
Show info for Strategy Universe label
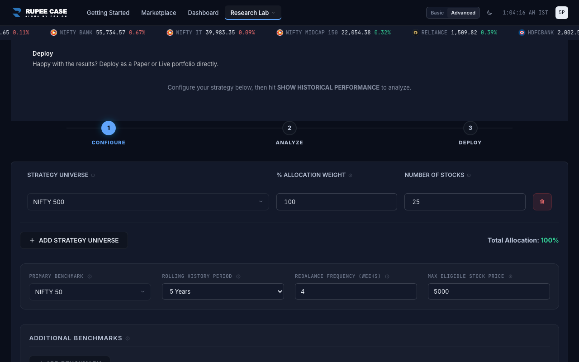coord(93,175)
